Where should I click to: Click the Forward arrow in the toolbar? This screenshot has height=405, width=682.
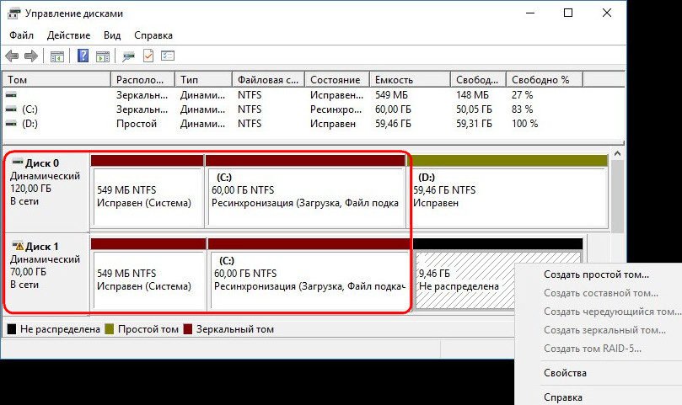(x=31, y=56)
